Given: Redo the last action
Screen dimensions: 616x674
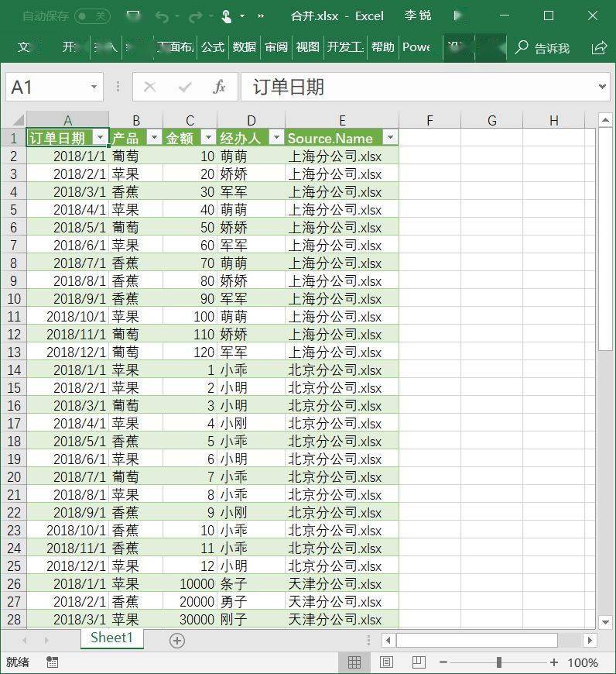Looking at the screenshot, I should point(195,16).
